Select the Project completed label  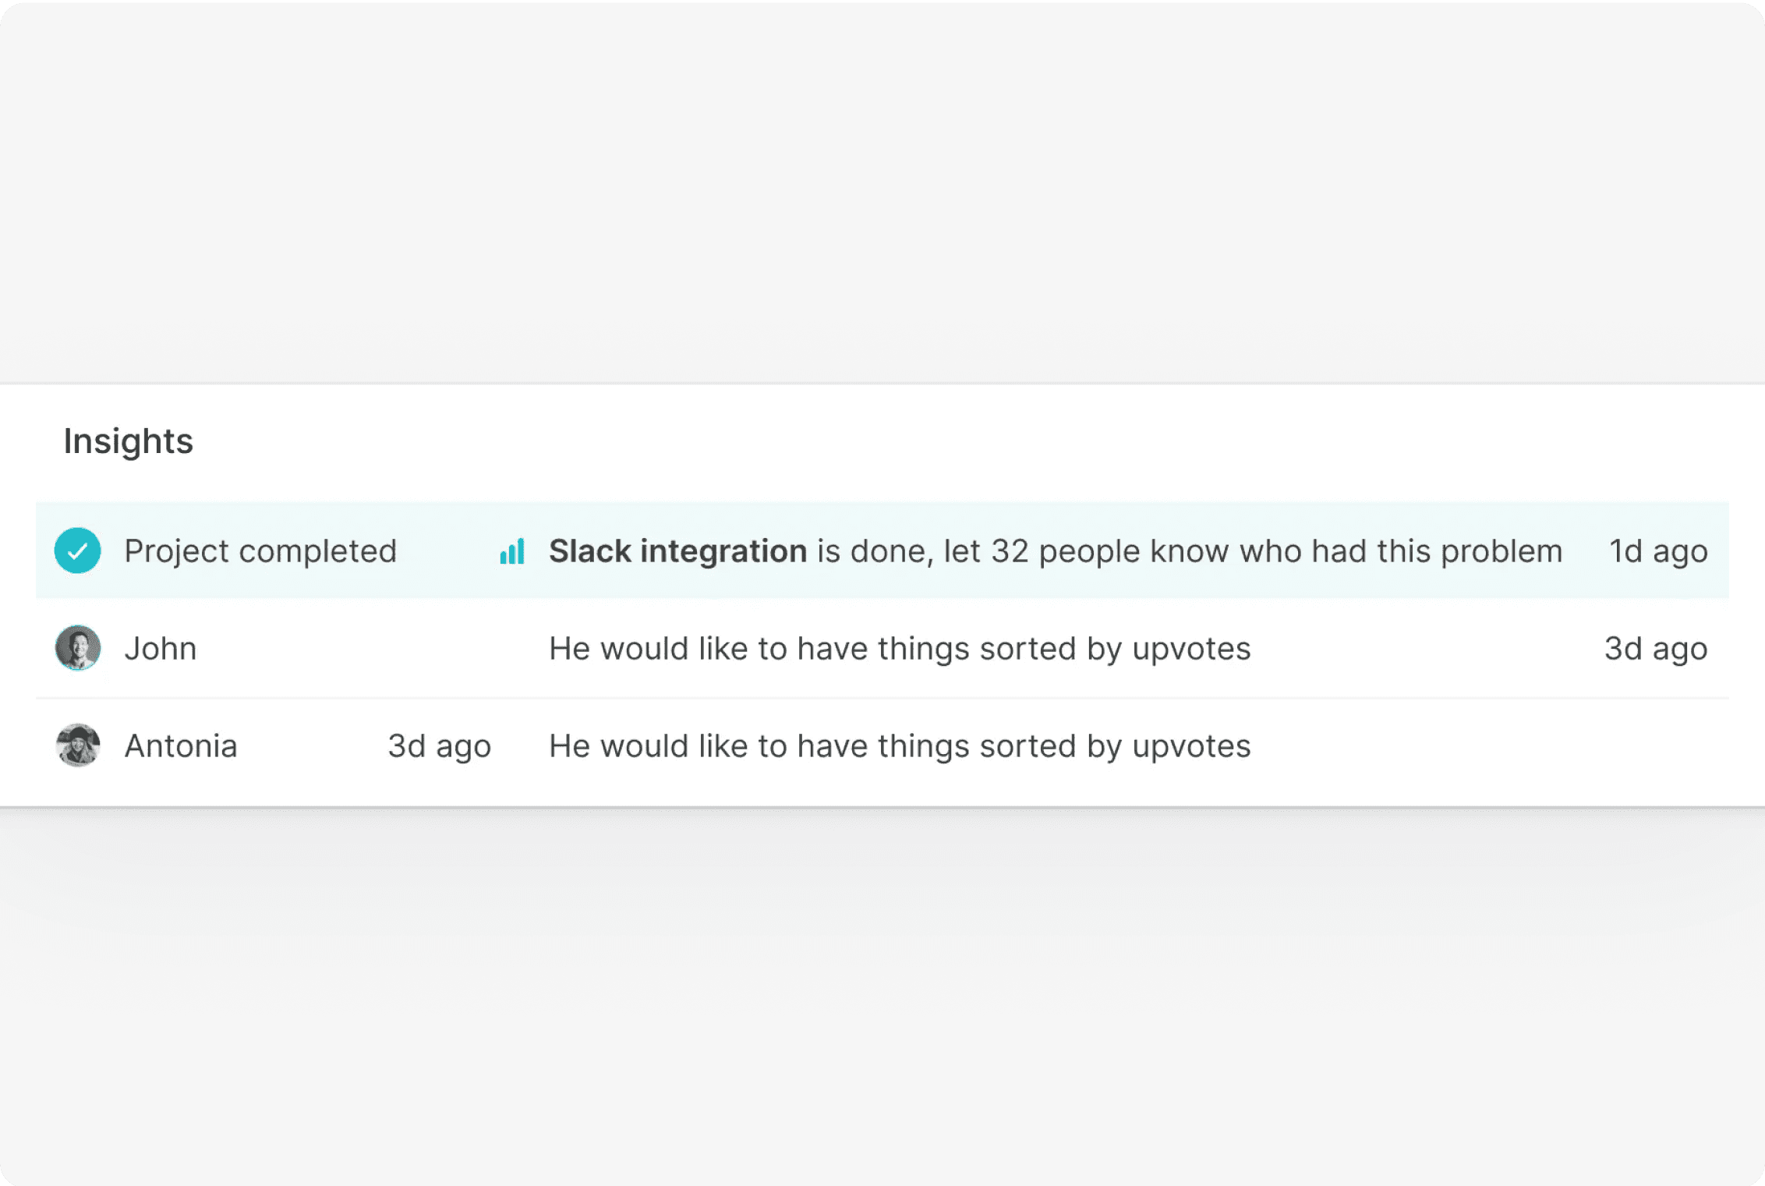[260, 551]
